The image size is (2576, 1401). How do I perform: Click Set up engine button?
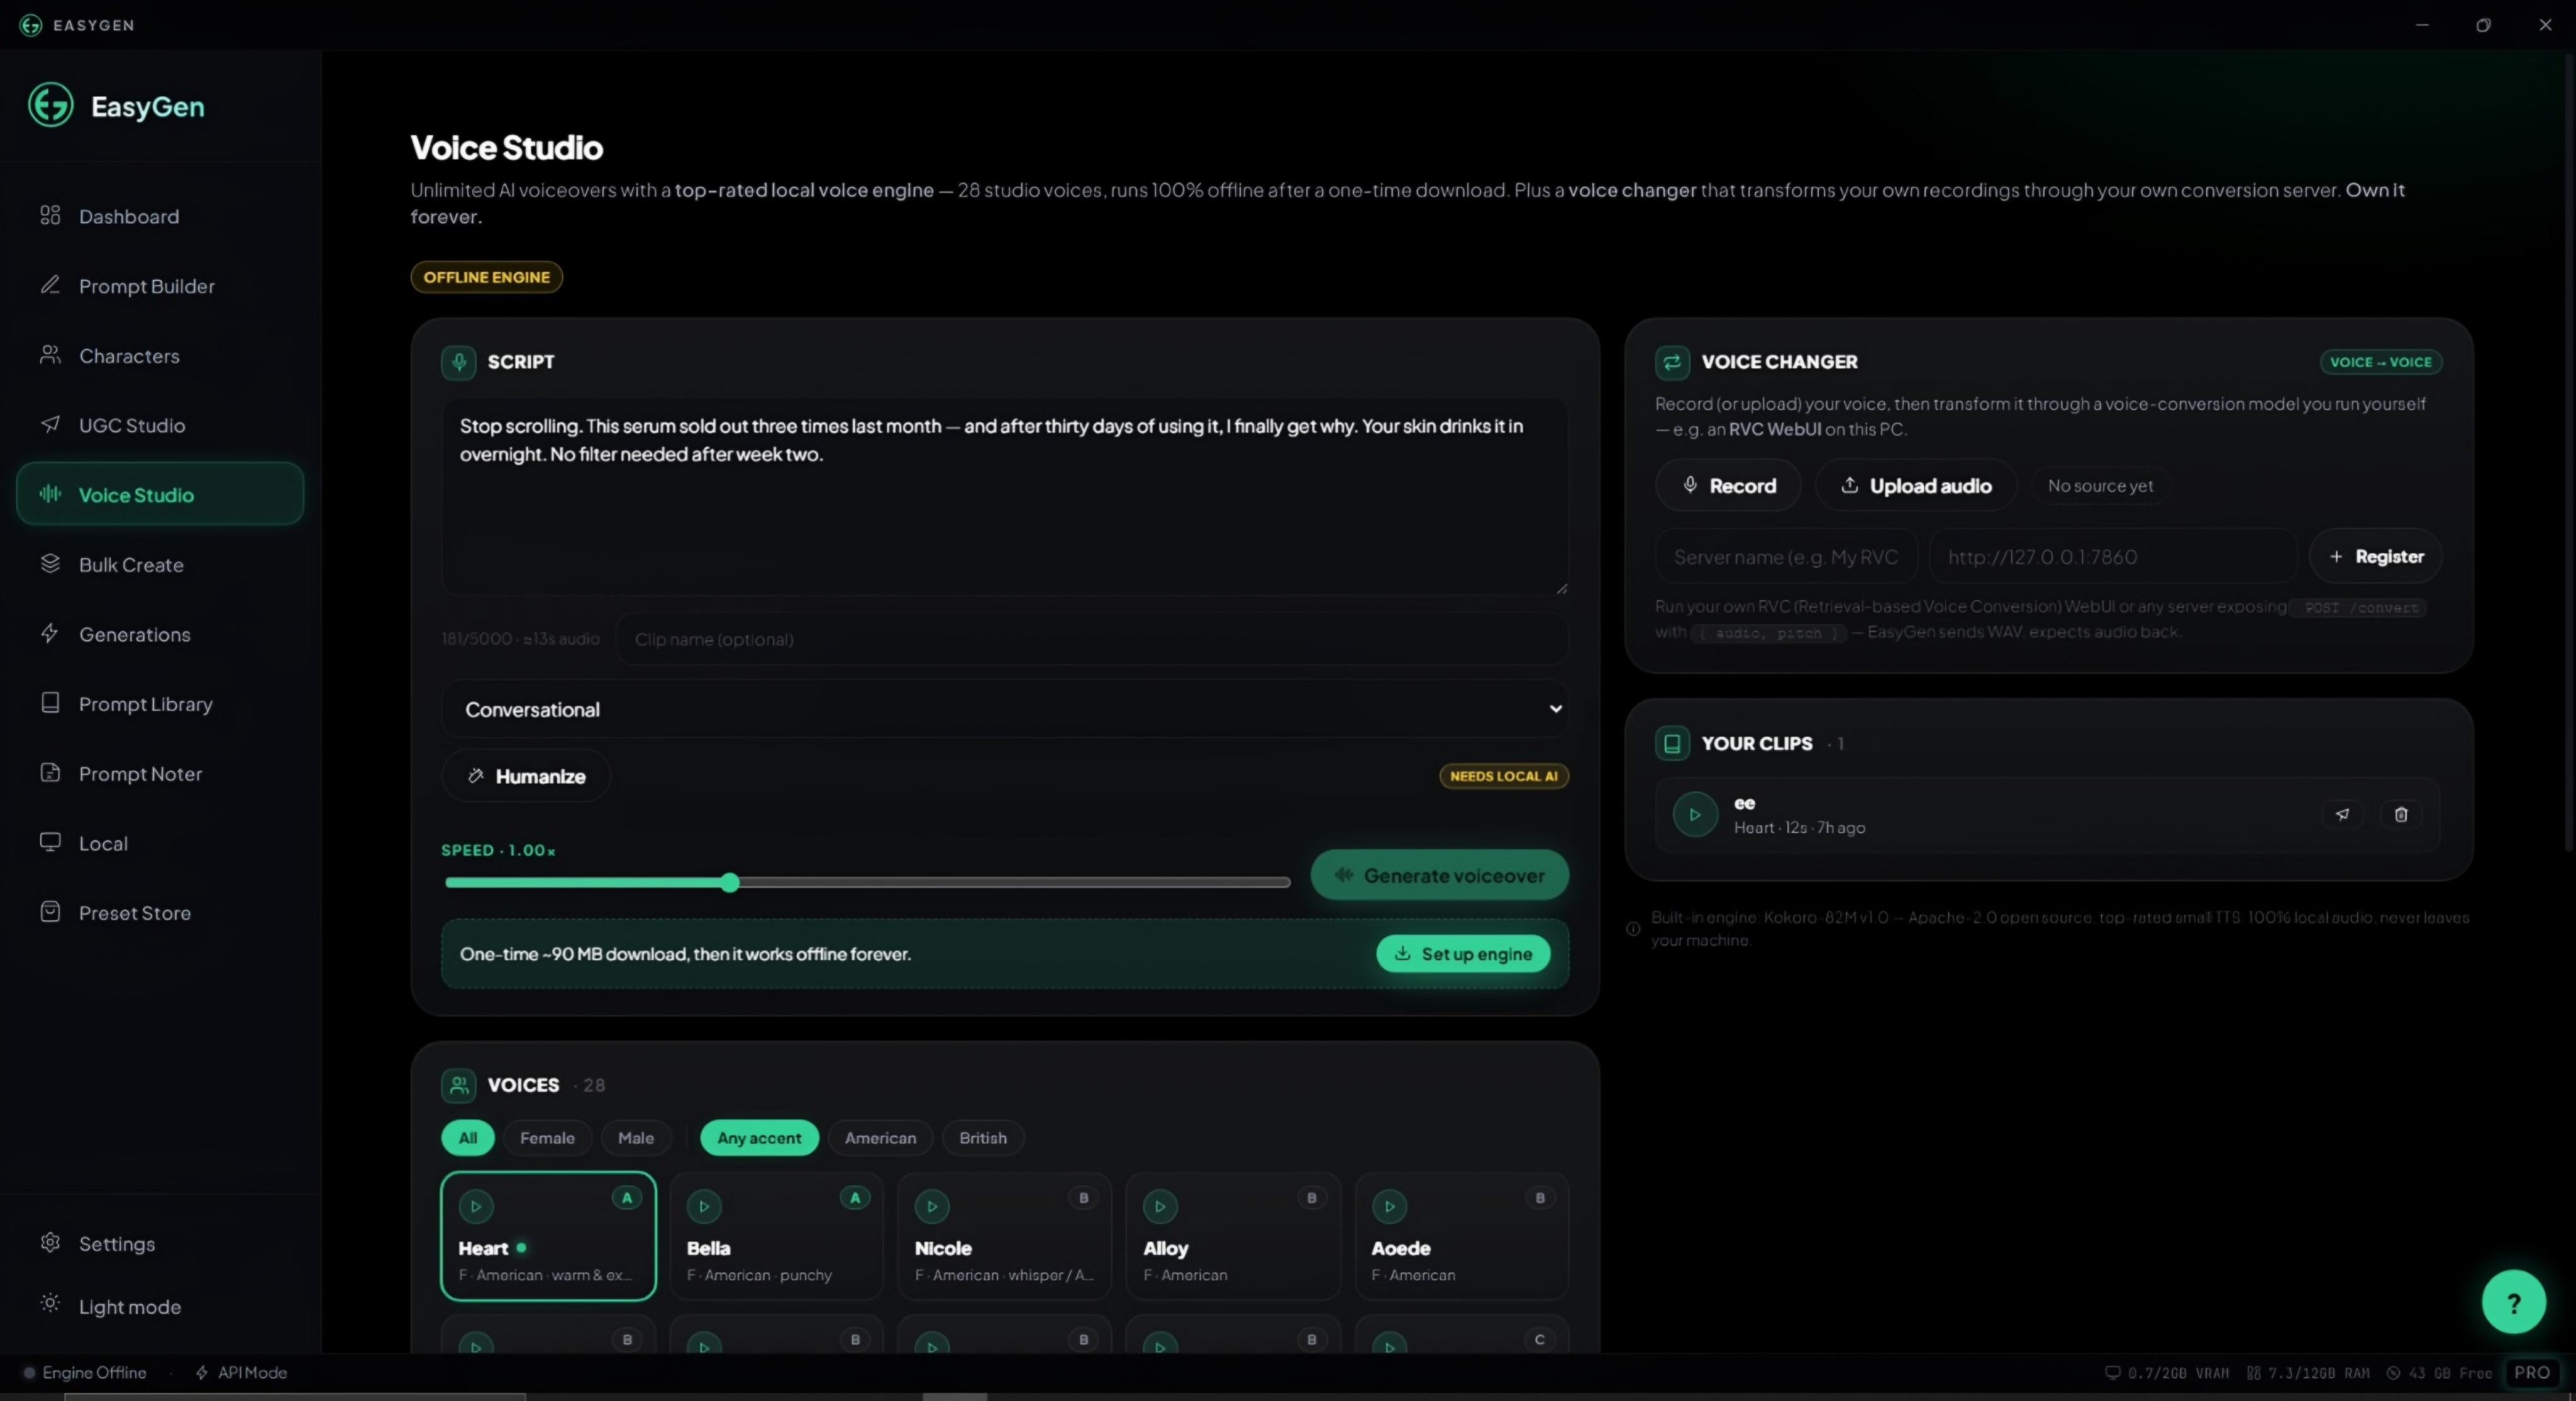click(x=1463, y=953)
